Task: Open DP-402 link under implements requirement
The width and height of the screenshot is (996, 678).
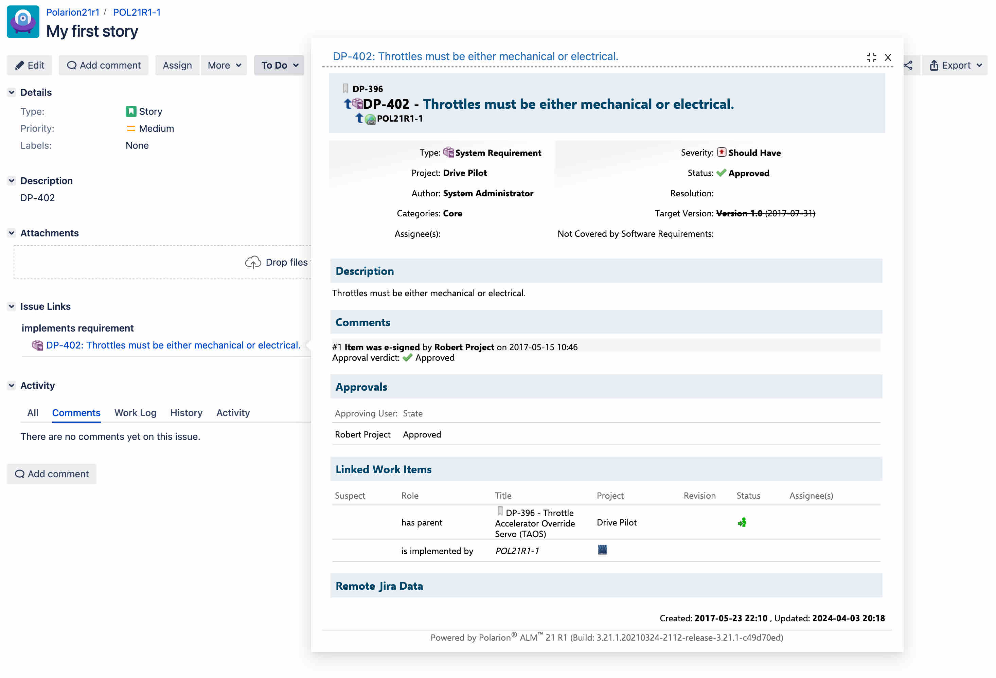Action: 173,345
